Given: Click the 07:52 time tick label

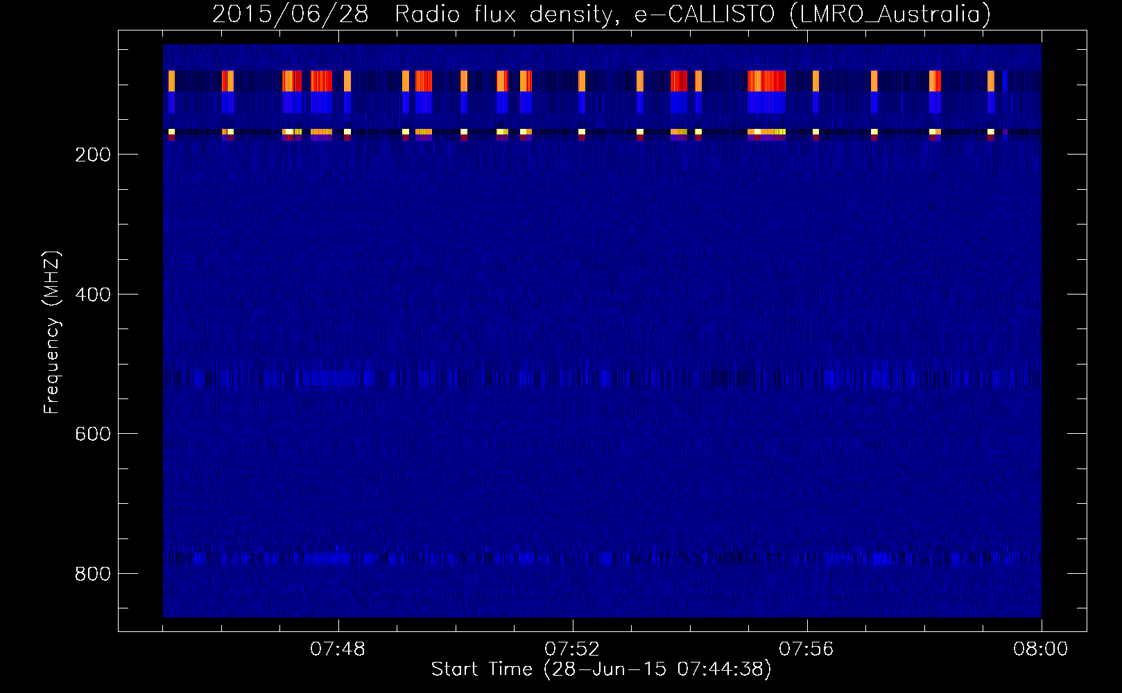Looking at the screenshot, I should (572, 649).
